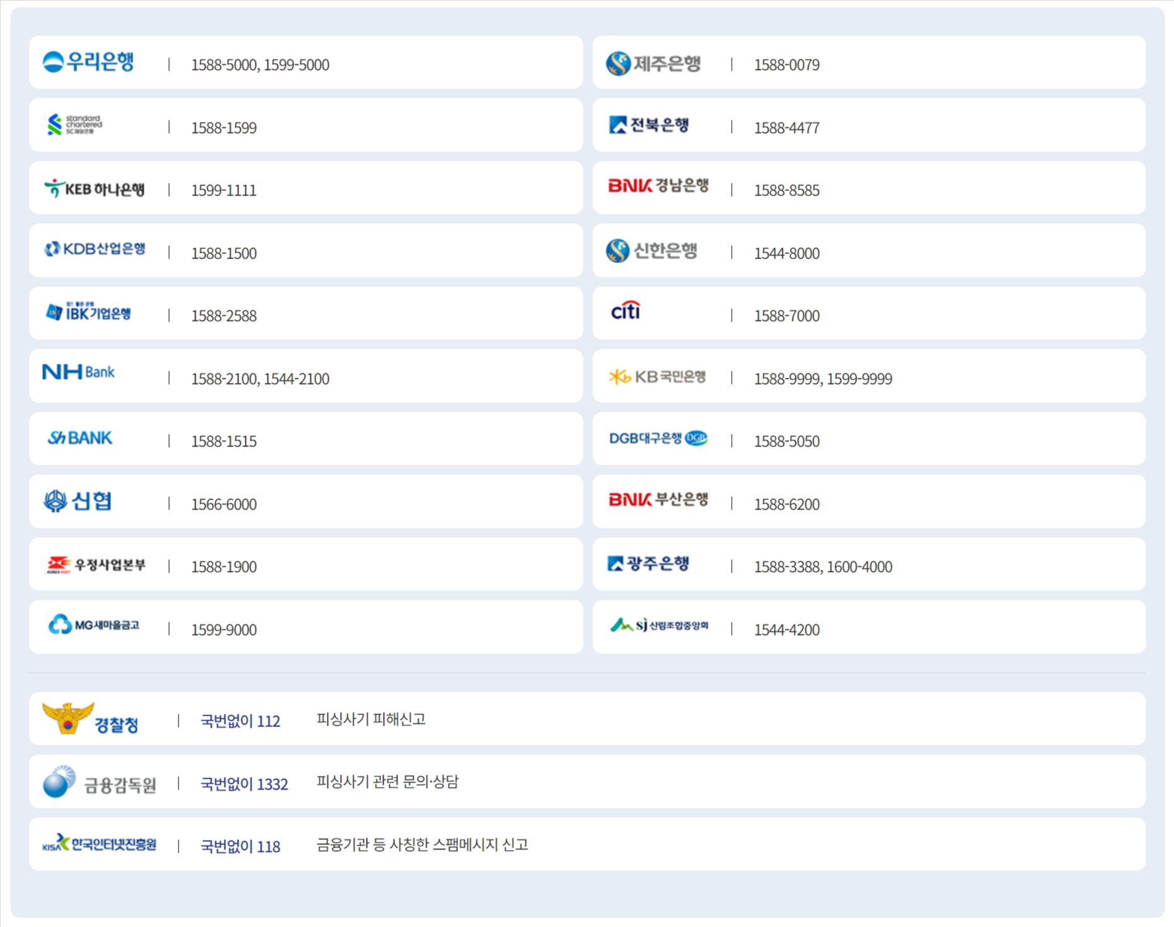
Task: Click the 신한은행 logo
Action: [x=651, y=250]
